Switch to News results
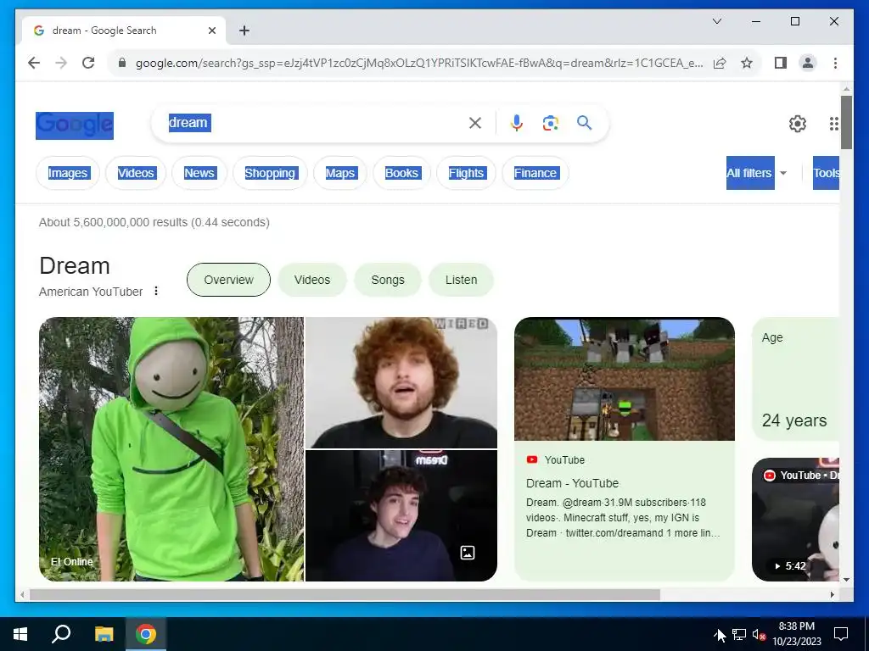 pyautogui.click(x=199, y=173)
